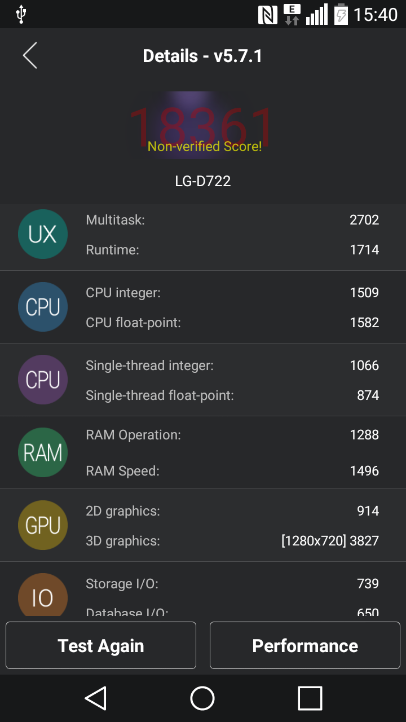Select the 3D graphics score row
Image resolution: width=406 pixels, height=722 pixels.
[x=232, y=541]
